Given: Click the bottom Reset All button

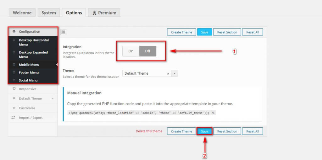Looking at the screenshot, I should (x=253, y=131).
